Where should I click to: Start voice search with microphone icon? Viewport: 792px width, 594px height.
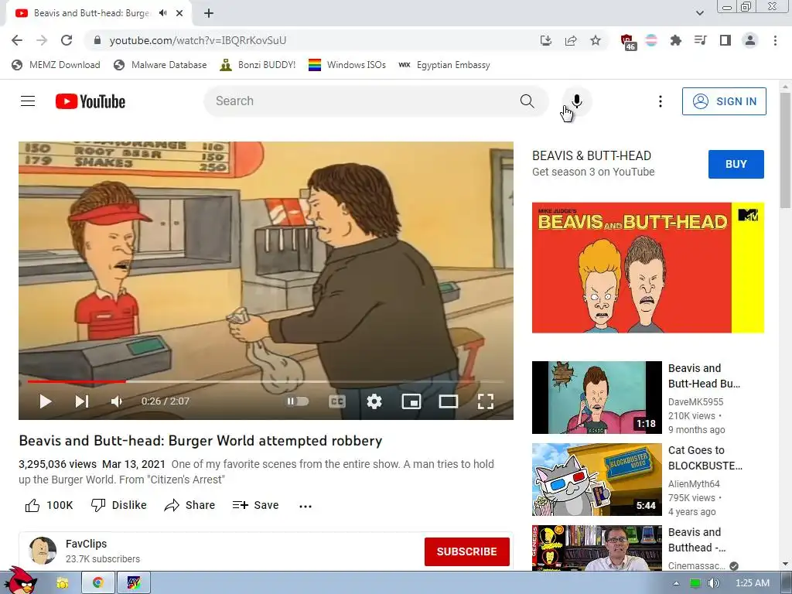[577, 101]
